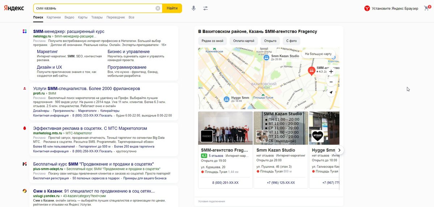Click the Fragency logo badge on photo
Image resolution: width=434 pixels, height=207 pixels.
tap(207, 136)
